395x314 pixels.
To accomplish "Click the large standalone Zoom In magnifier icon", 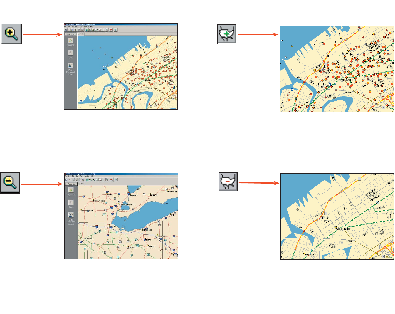I will click(11, 34).
